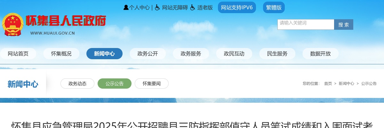Select the 政务动态 sub-tab
384x128 pixels.
click(x=77, y=84)
